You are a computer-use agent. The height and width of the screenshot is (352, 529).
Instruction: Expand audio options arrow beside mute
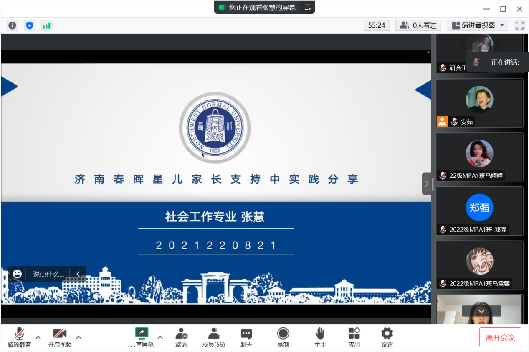pos(38,337)
